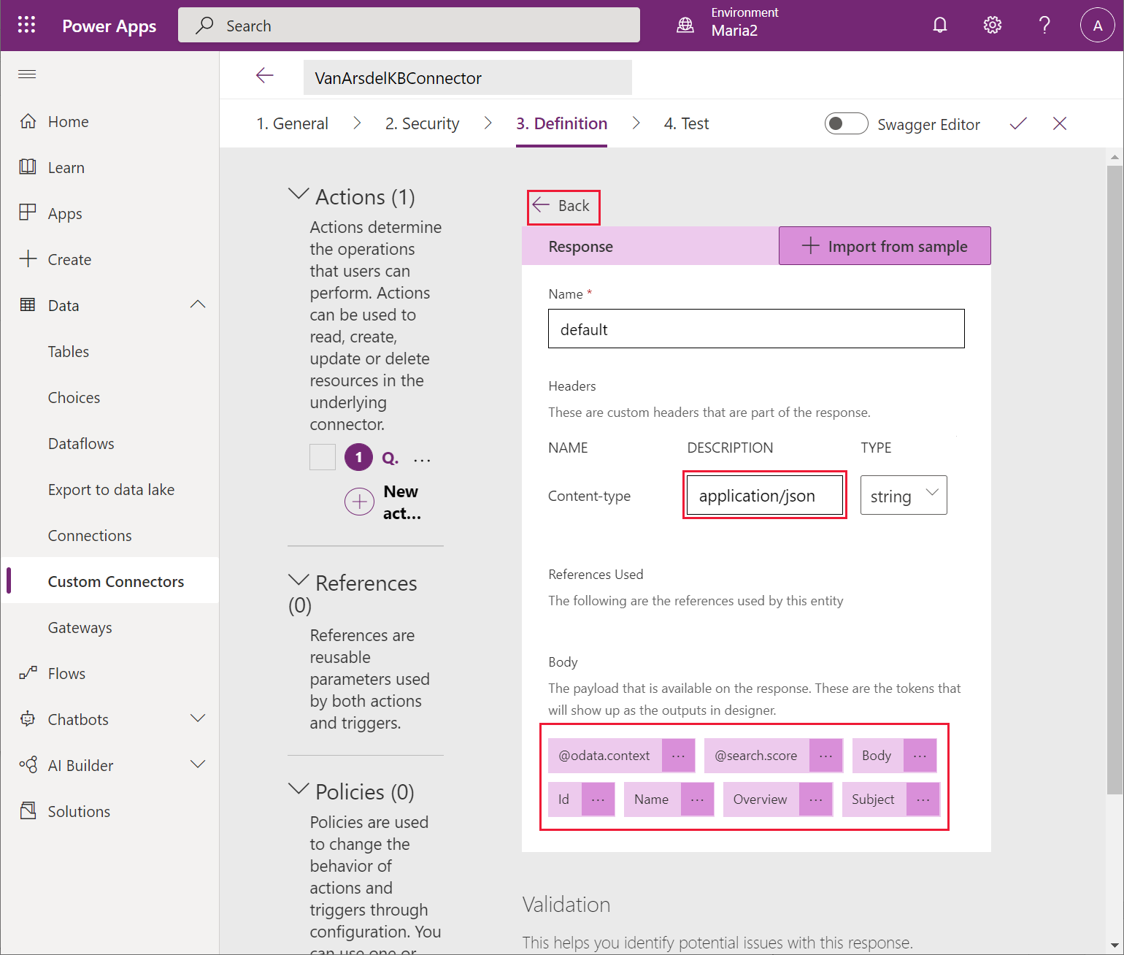Close the connector editor with X icon
The width and height of the screenshot is (1124, 955).
tap(1060, 123)
